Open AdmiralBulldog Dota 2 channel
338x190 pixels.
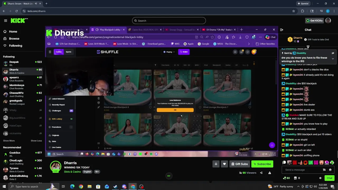pyautogui.click(x=22, y=177)
